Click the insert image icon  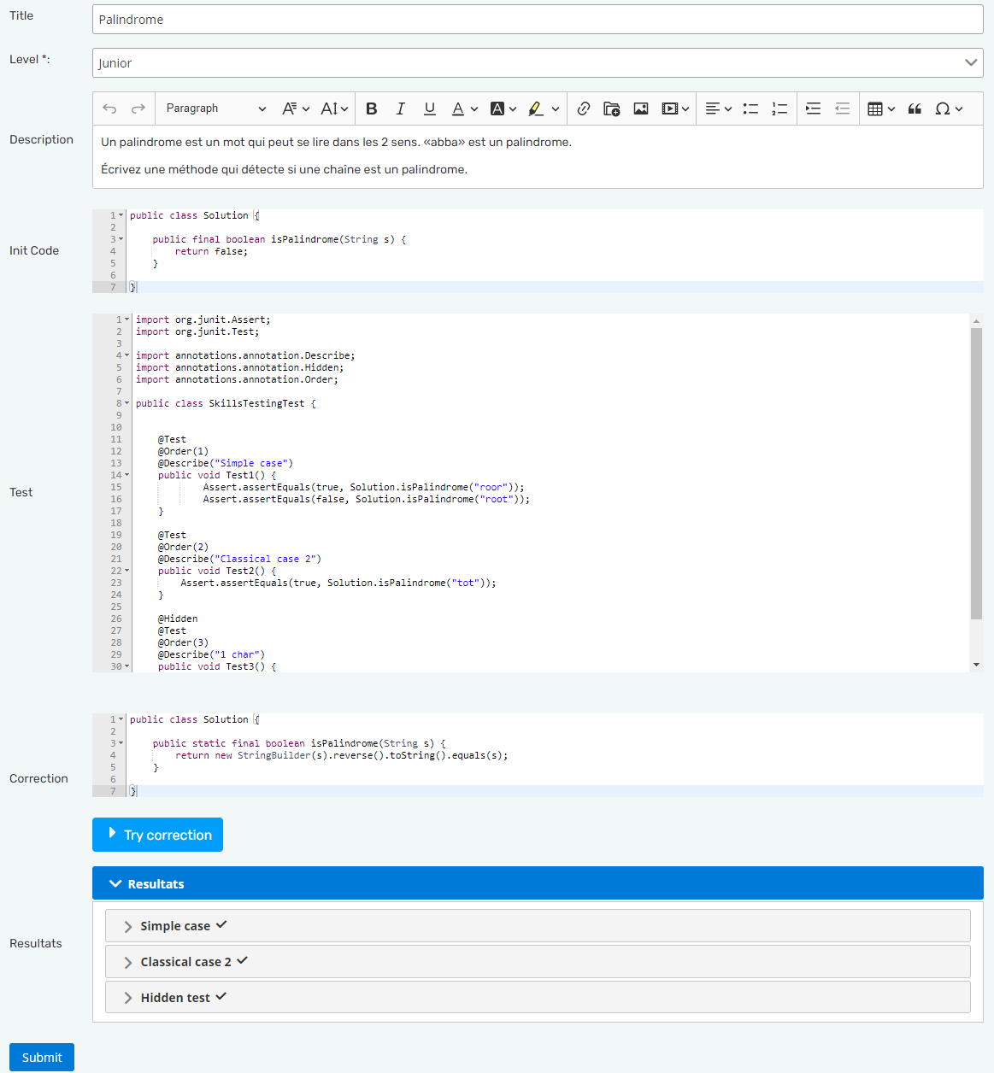pyautogui.click(x=640, y=108)
